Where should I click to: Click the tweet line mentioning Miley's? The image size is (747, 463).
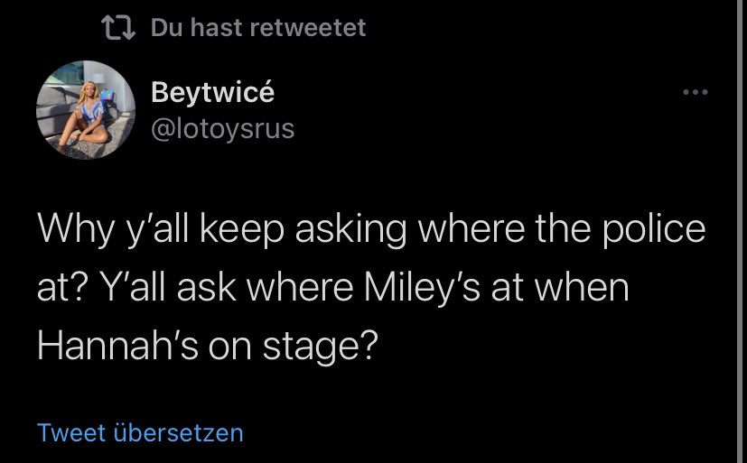point(333,288)
